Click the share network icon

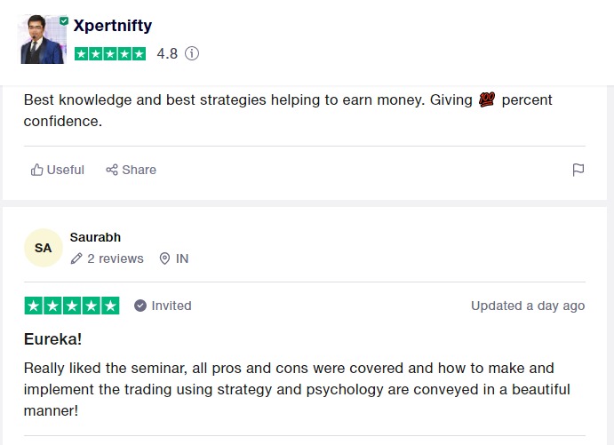click(x=112, y=170)
